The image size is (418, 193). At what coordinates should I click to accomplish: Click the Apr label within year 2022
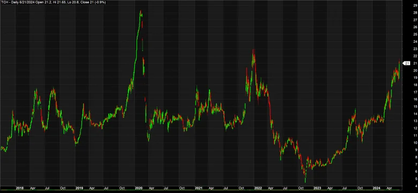coord(271,188)
